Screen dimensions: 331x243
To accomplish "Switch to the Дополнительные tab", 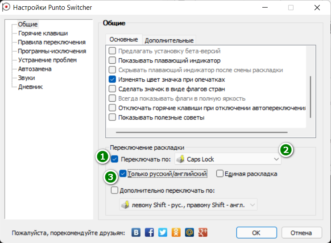I will pos(169,40).
